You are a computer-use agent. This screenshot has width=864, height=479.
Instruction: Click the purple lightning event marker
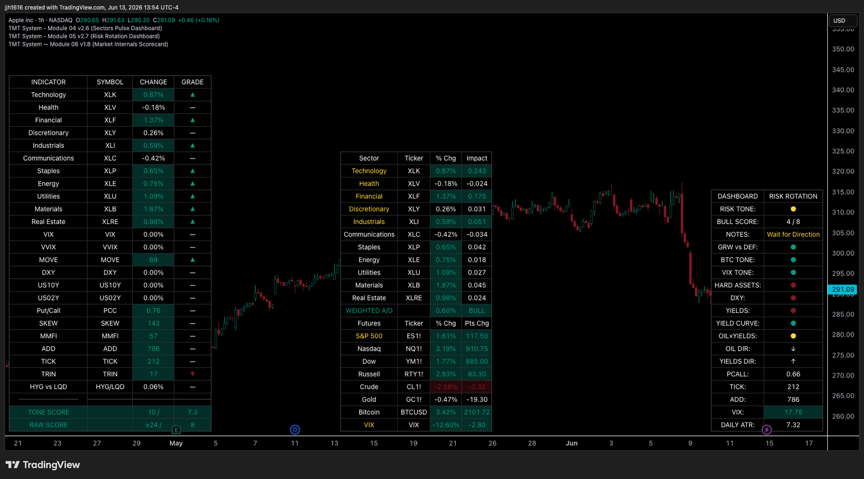click(767, 430)
